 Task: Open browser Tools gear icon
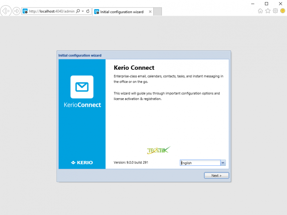pyautogui.click(x=275, y=11)
